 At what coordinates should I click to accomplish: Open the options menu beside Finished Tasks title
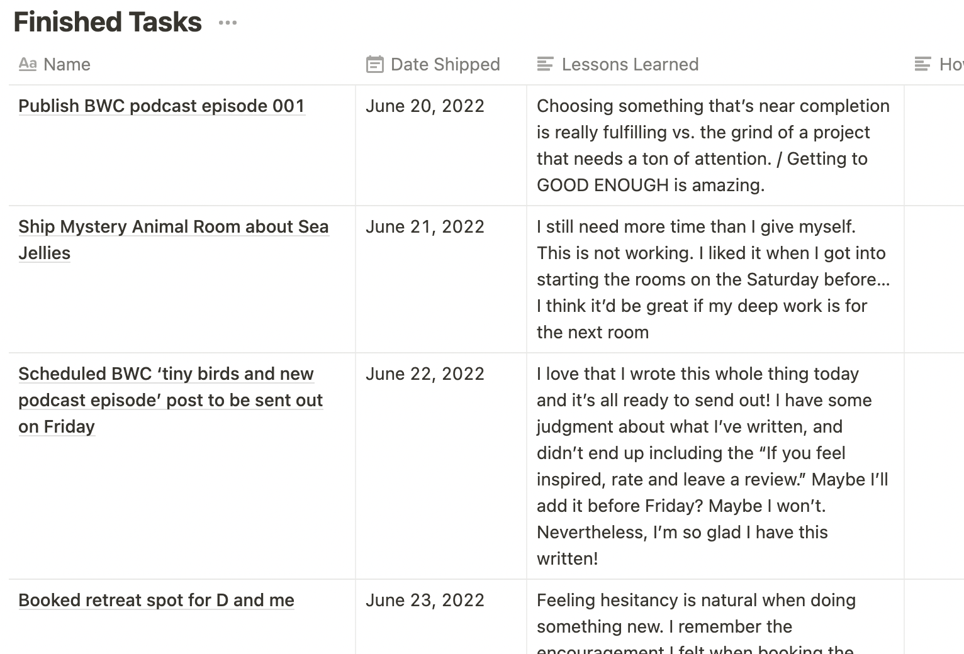tap(228, 22)
